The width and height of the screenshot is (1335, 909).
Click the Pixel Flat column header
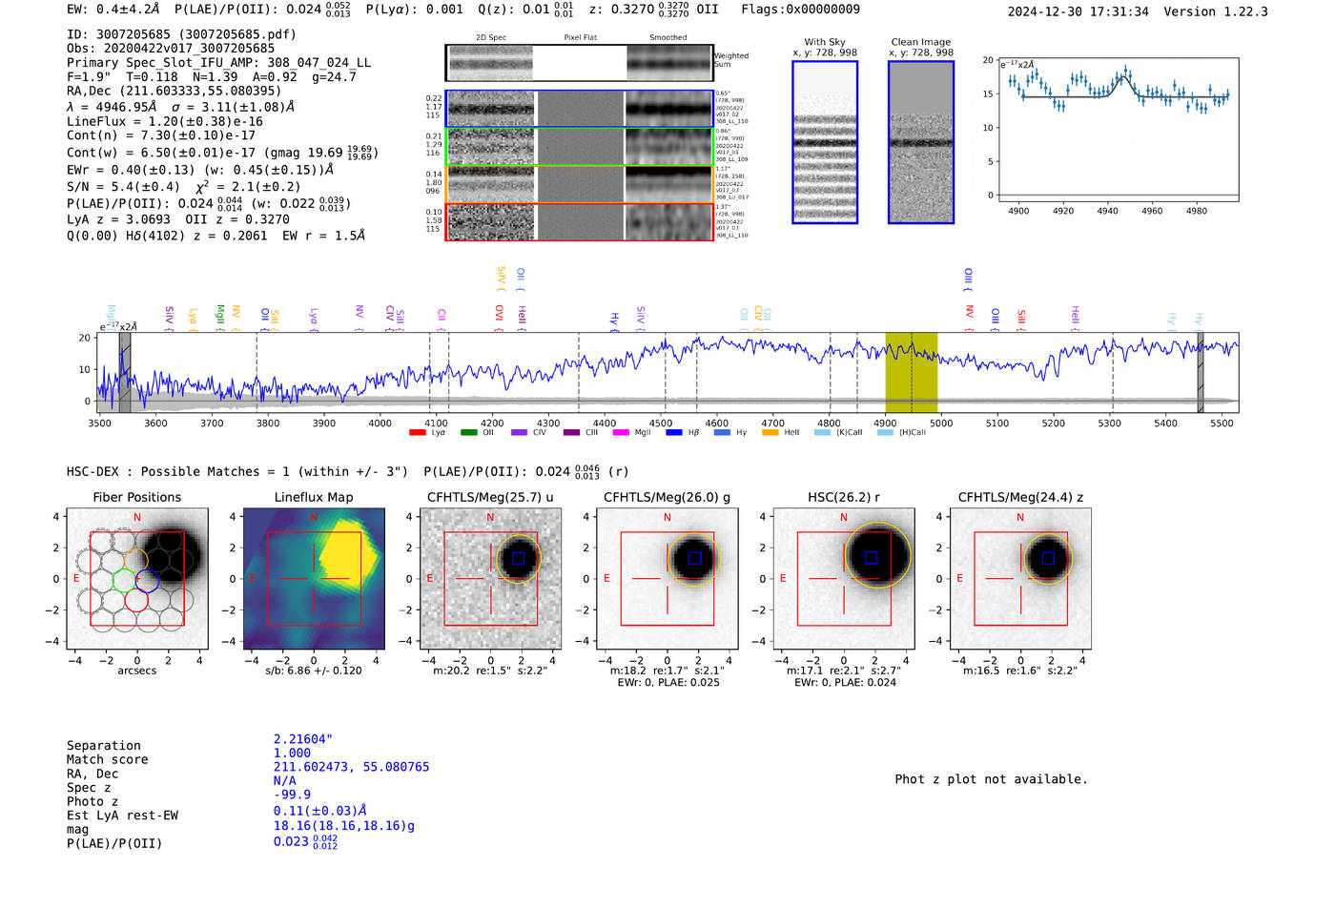pos(580,38)
